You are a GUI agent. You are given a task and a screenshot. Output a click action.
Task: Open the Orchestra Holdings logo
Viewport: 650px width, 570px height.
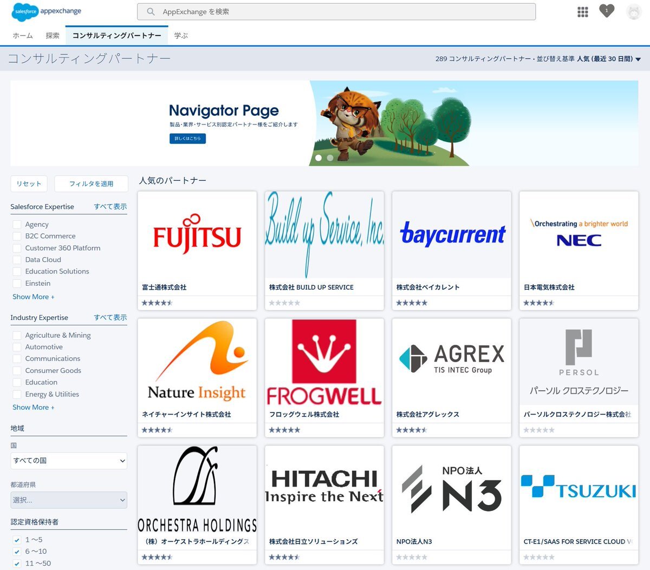pyautogui.click(x=197, y=489)
